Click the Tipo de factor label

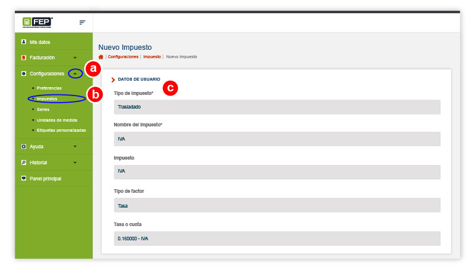pyautogui.click(x=129, y=191)
